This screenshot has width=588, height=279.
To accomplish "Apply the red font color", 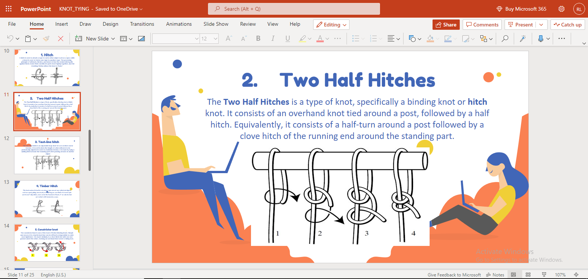I will [x=320, y=39].
